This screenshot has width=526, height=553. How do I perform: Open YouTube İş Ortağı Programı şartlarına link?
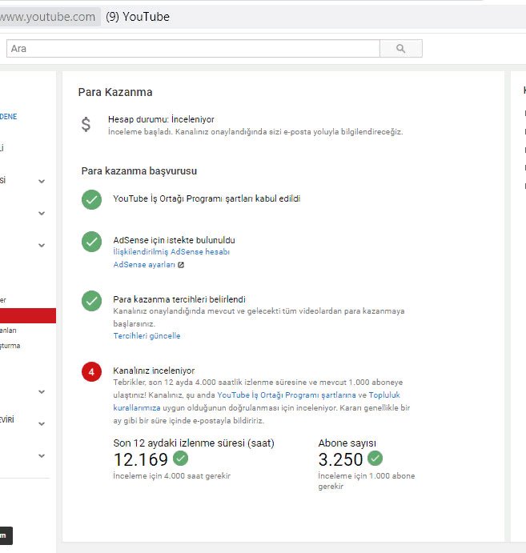pos(287,395)
